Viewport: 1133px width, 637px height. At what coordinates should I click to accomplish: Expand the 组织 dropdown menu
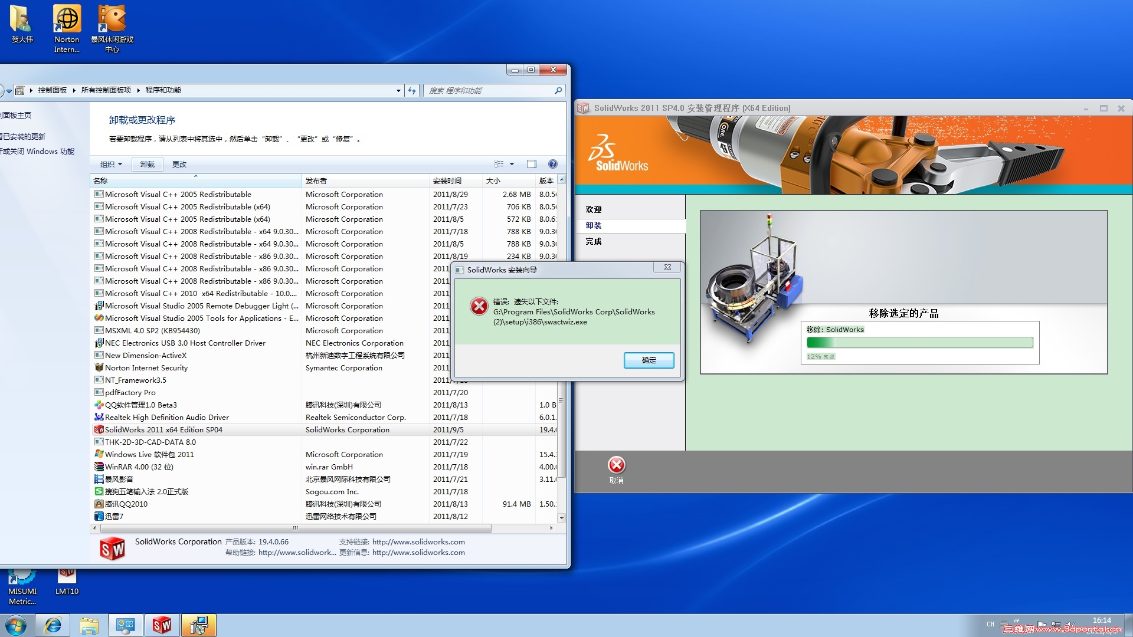point(111,164)
